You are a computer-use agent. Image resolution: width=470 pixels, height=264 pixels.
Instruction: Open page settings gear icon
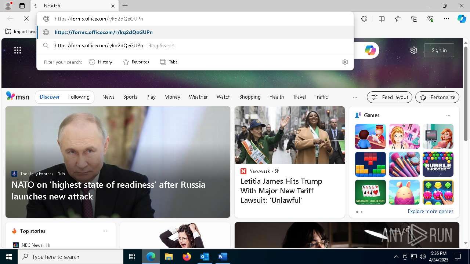click(414, 50)
